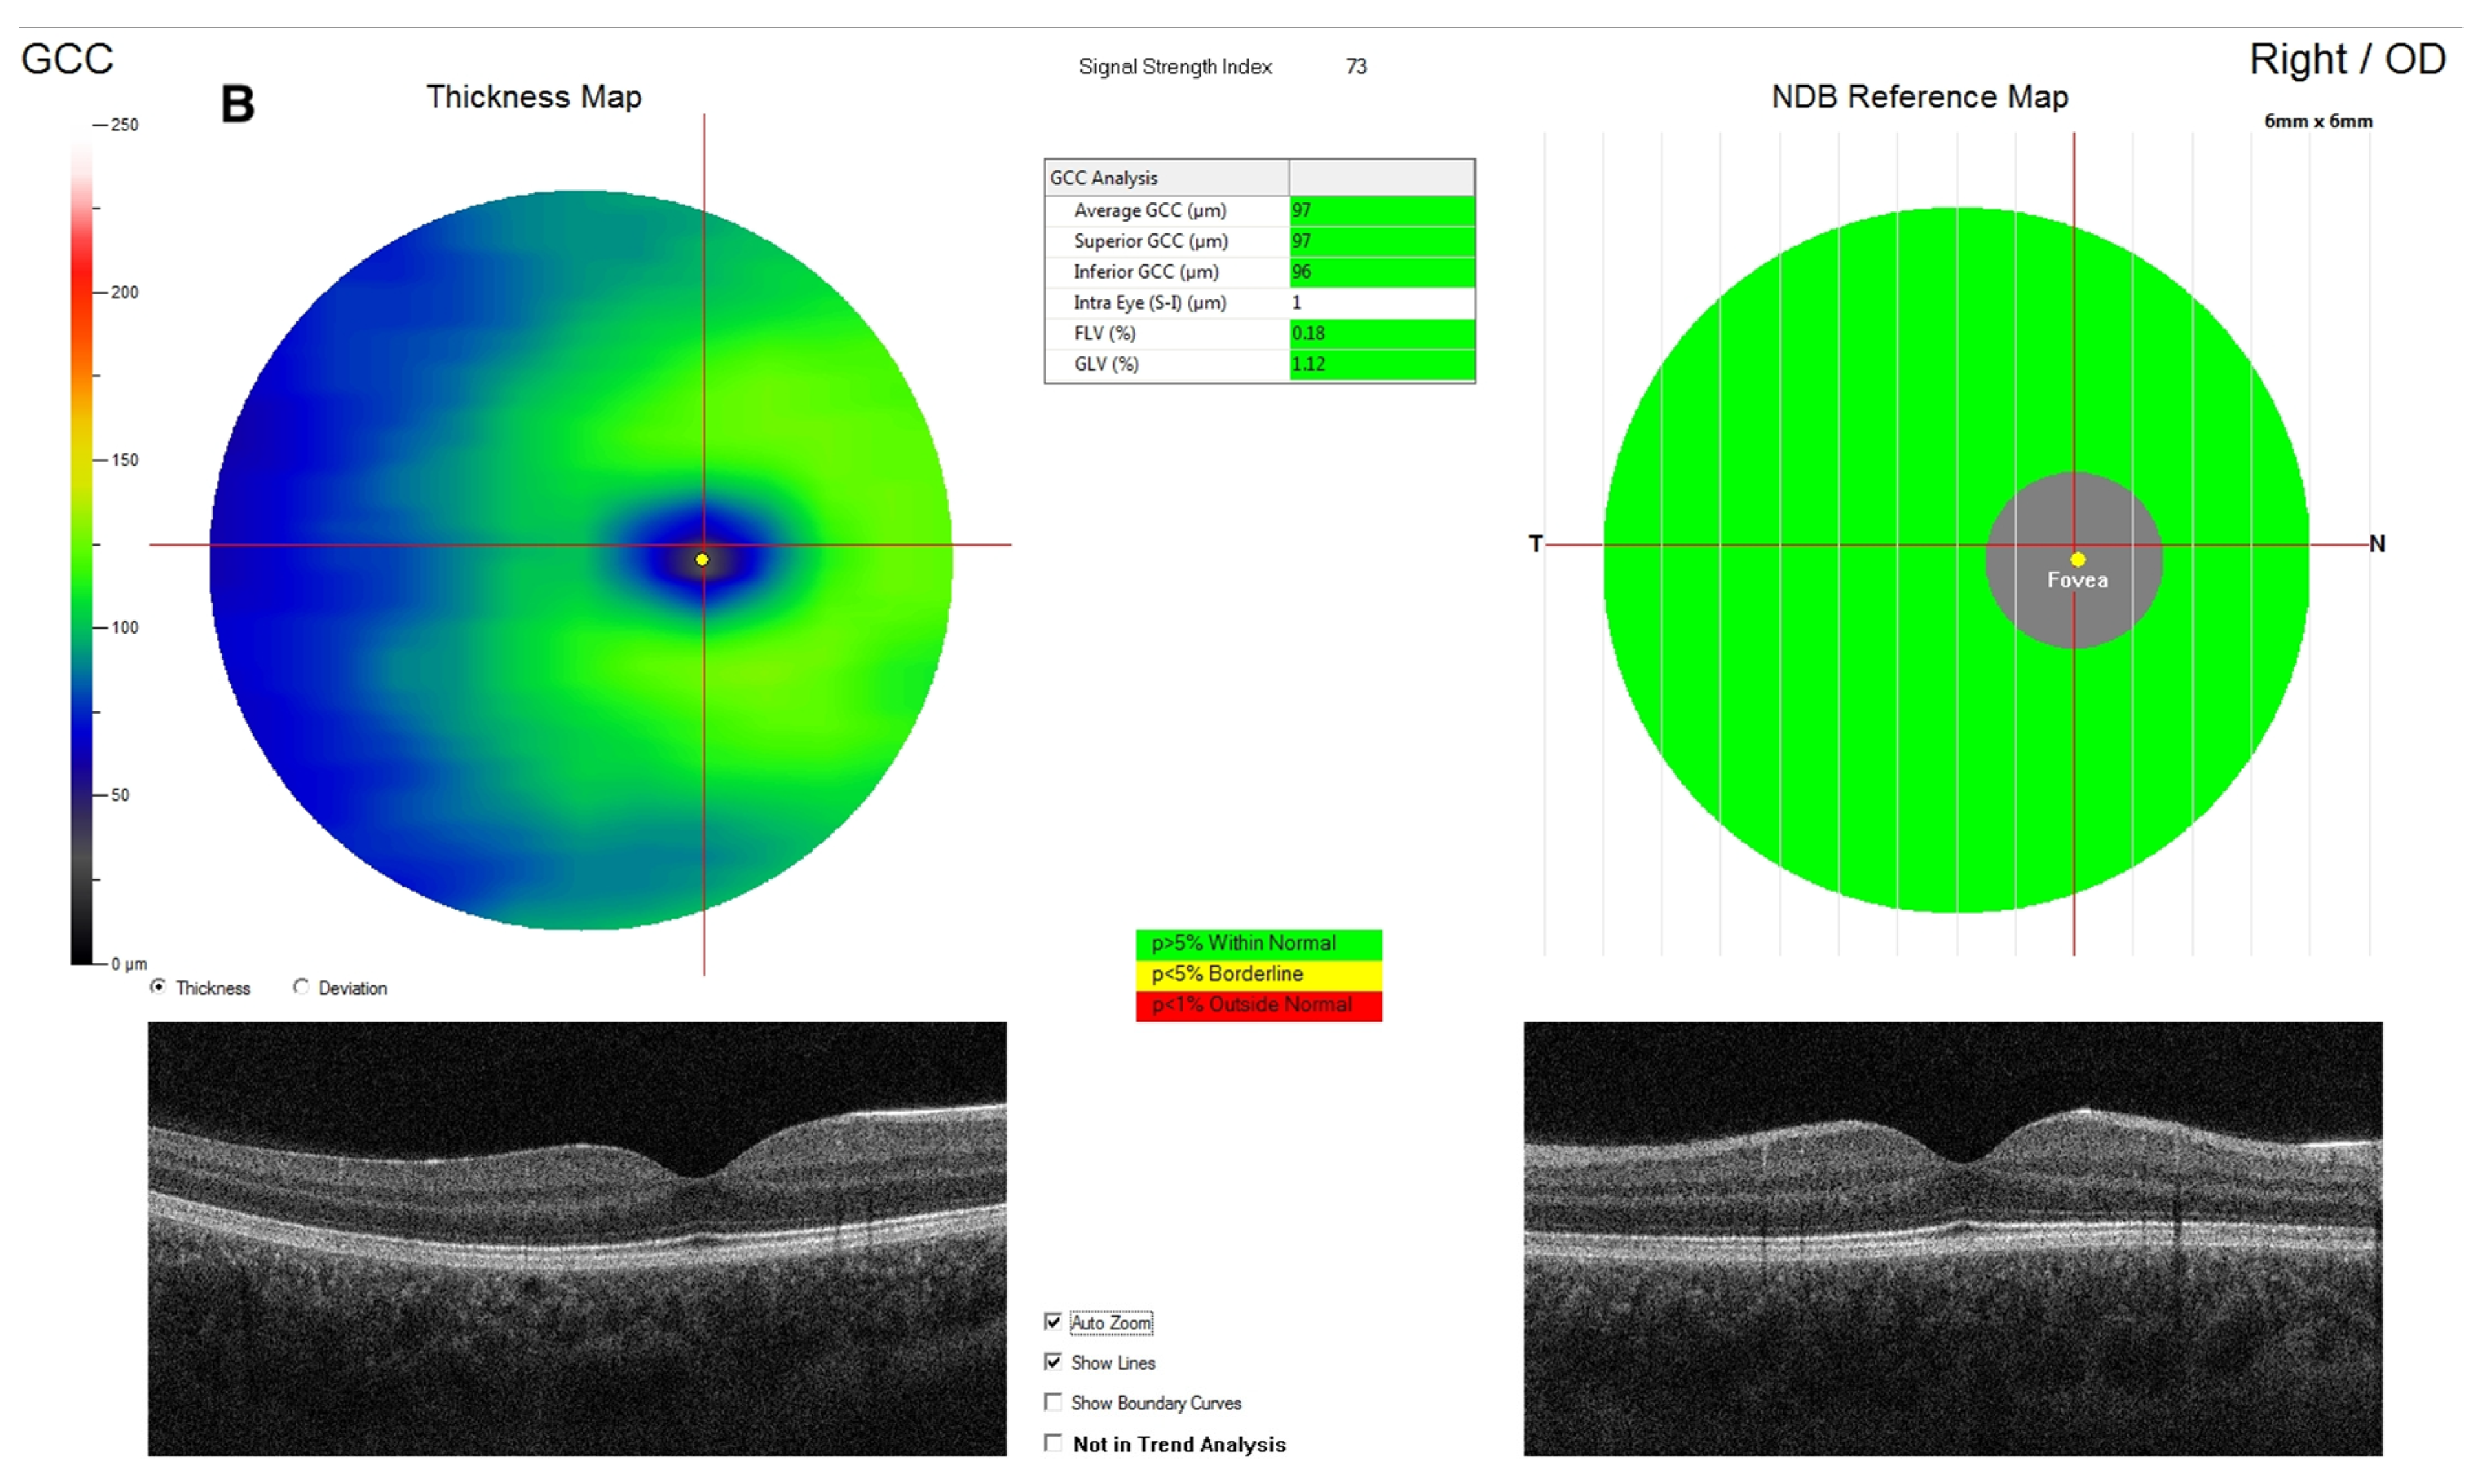
Task: Select the Deviation radio button
Action: (301, 987)
